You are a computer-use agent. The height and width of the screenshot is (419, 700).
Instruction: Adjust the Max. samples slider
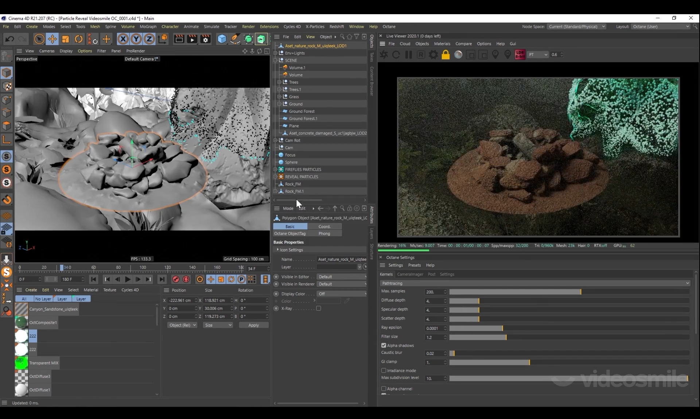point(580,292)
